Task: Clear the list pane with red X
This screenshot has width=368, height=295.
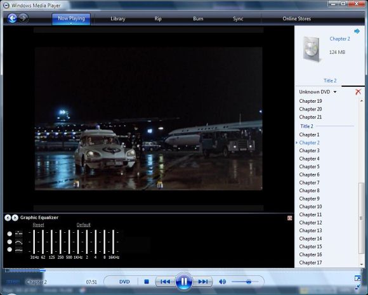Action: tap(358, 92)
